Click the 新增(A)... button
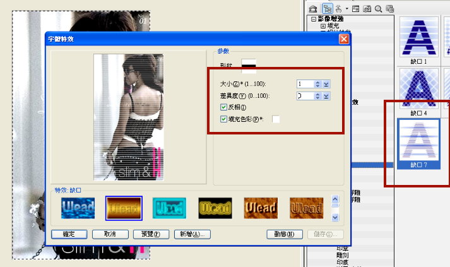This screenshot has height=267, width=450. 192,234
